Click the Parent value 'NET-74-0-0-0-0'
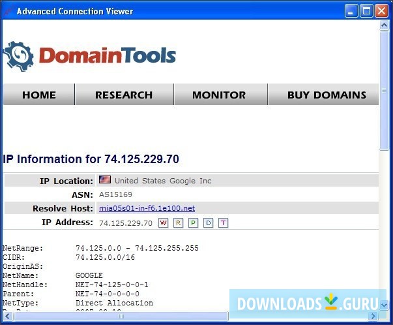Viewport: 393px width, 325px height. click(108, 294)
